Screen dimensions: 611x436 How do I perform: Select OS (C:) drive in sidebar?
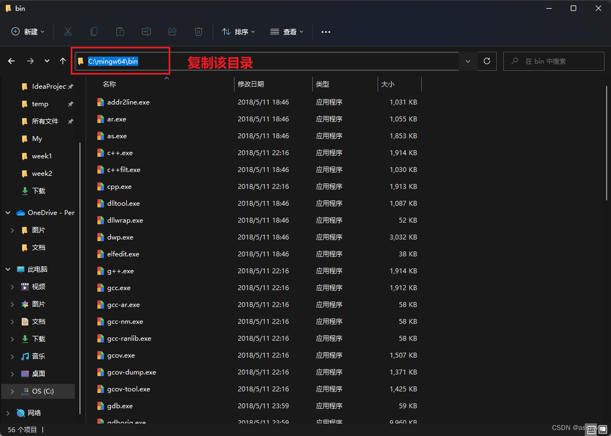(x=42, y=391)
